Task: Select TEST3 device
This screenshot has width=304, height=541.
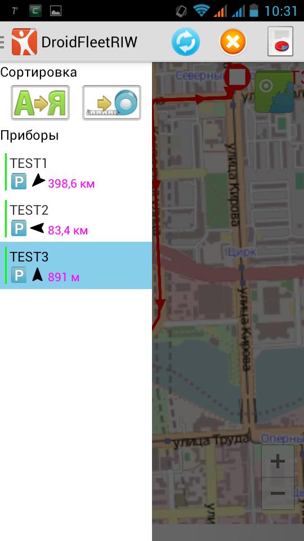Action: 76,265
